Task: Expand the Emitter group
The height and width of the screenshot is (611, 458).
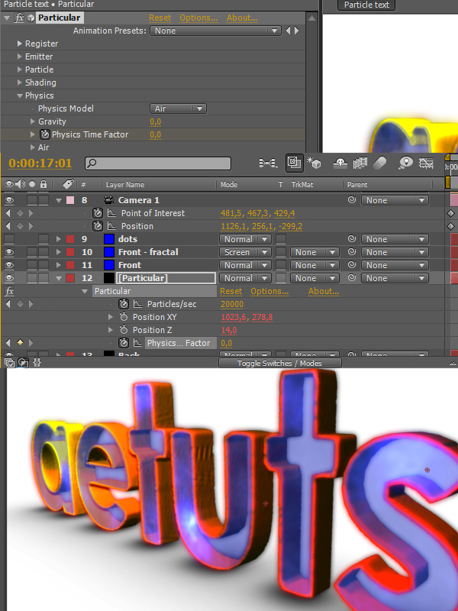Action: click(x=20, y=57)
